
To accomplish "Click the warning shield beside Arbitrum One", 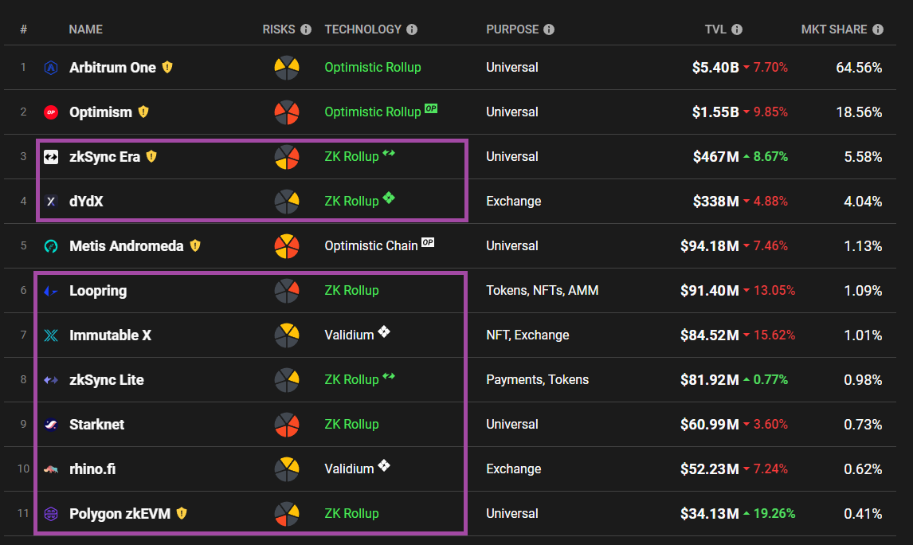I will click(167, 67).
